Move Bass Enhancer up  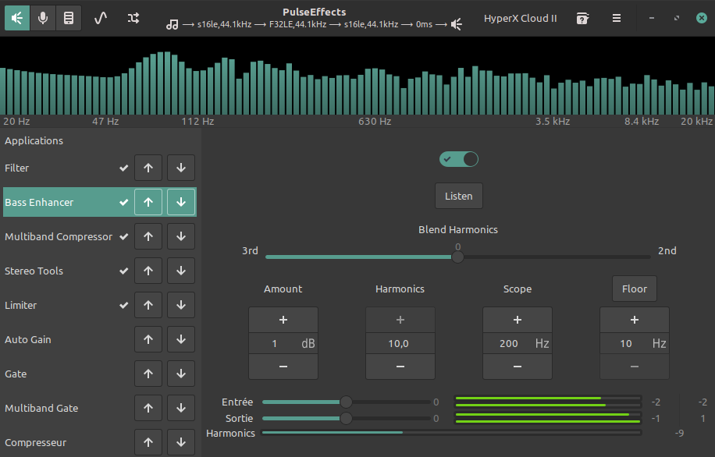(148, 202)
